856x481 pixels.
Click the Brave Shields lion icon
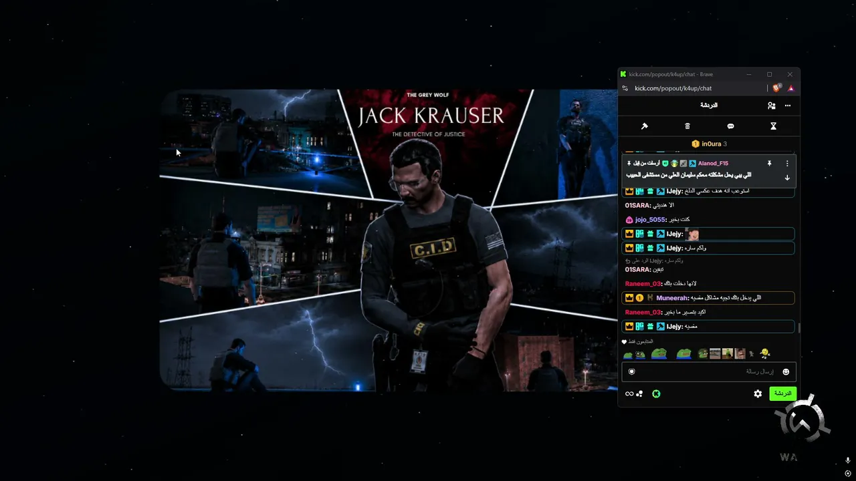776,88
